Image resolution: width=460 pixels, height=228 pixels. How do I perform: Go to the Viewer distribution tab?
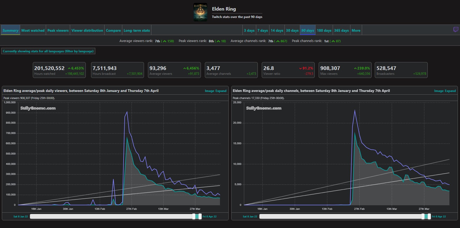pos(87,30)
